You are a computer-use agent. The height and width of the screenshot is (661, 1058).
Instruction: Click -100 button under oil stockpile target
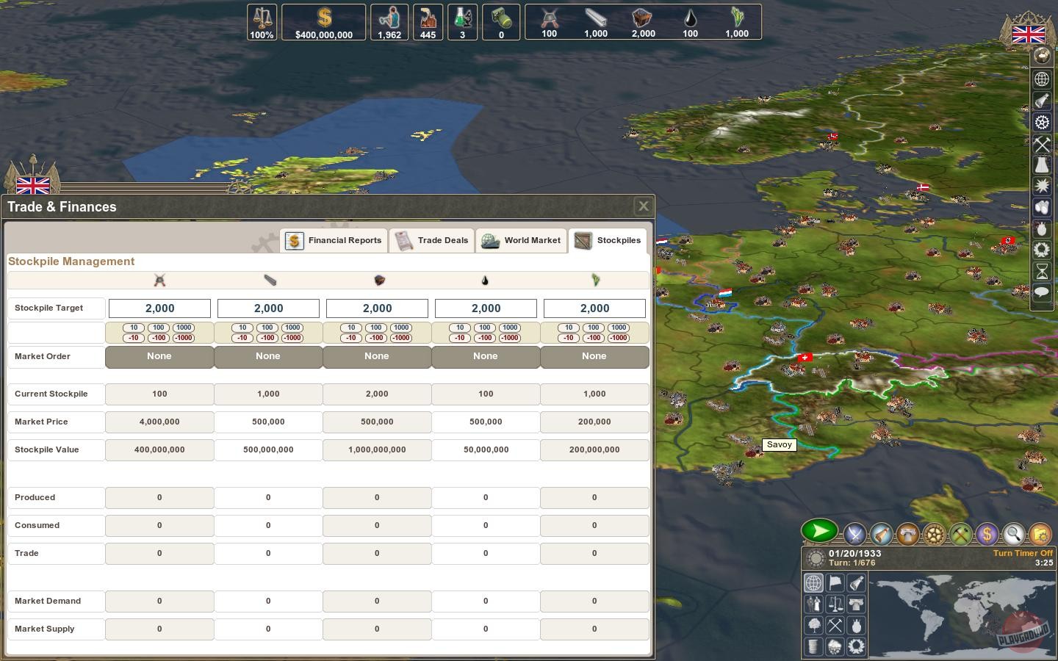pos(485,338)
